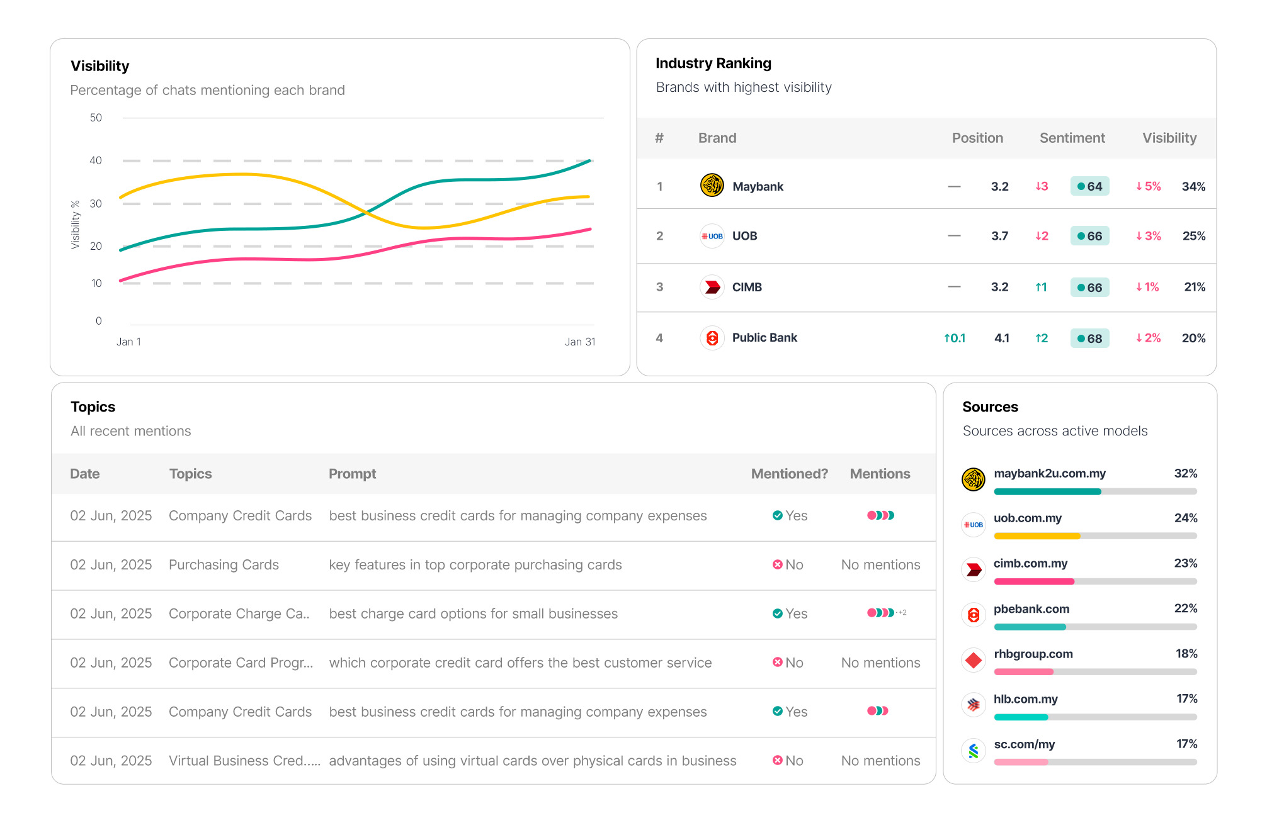Click the mention dots with +2 indicator
The width and height of the screenshot is (1267, 823).
(x=886, y=613)
